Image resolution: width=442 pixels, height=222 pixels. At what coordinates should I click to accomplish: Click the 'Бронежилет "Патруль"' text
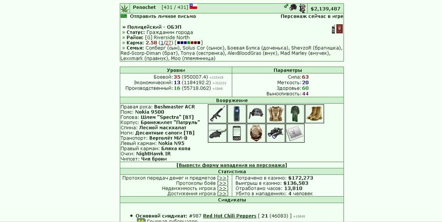[x=170, y=122]
